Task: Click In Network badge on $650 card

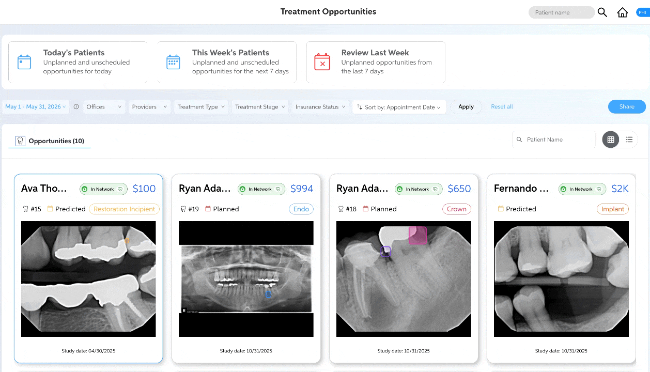Action: click(419, 189)
